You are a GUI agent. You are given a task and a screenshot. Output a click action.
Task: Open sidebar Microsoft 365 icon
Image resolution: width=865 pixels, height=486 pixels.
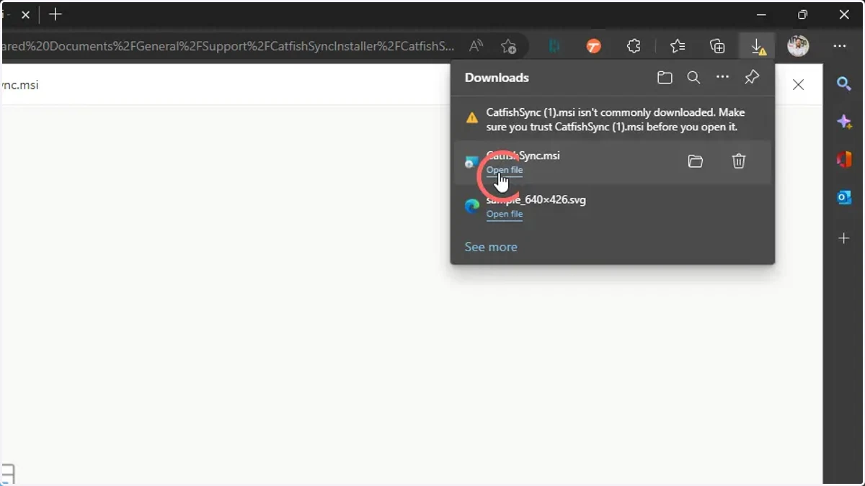pyautogui.click(x=844, y=159)
